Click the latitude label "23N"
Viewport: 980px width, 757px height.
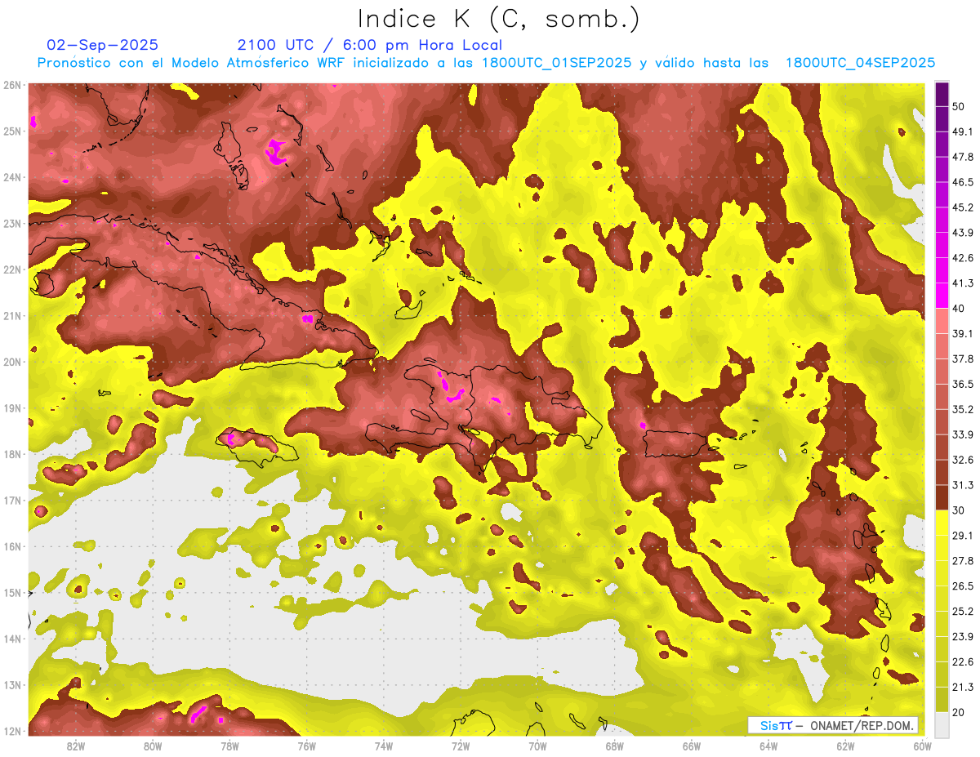[x=12, y=223]
